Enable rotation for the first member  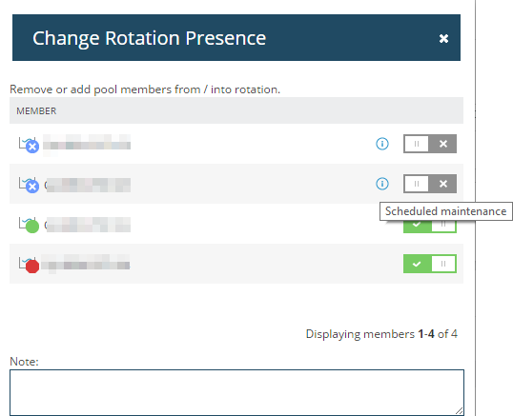pos(430,144)
